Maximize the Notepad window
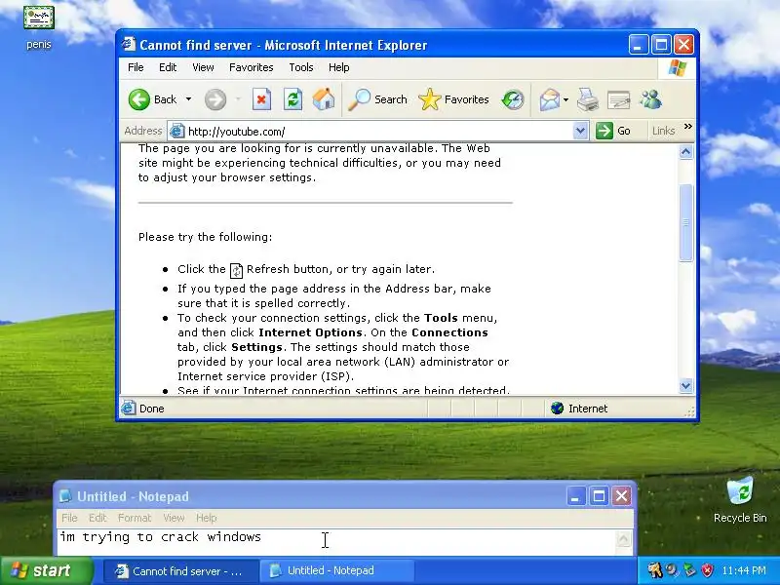780x585 pixels. (x=599, y=496)
